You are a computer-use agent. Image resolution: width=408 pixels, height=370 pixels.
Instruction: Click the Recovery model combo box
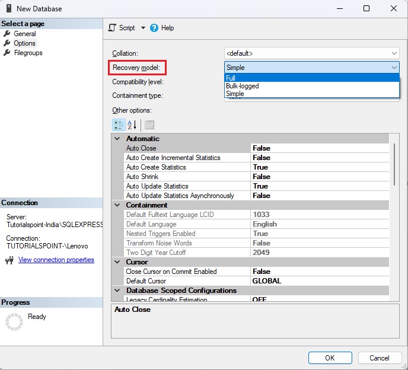tap(311, 68)
